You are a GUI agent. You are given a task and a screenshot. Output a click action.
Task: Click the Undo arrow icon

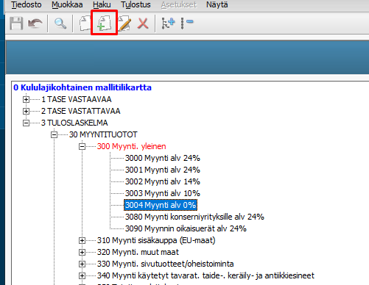(x=35, y=24)
